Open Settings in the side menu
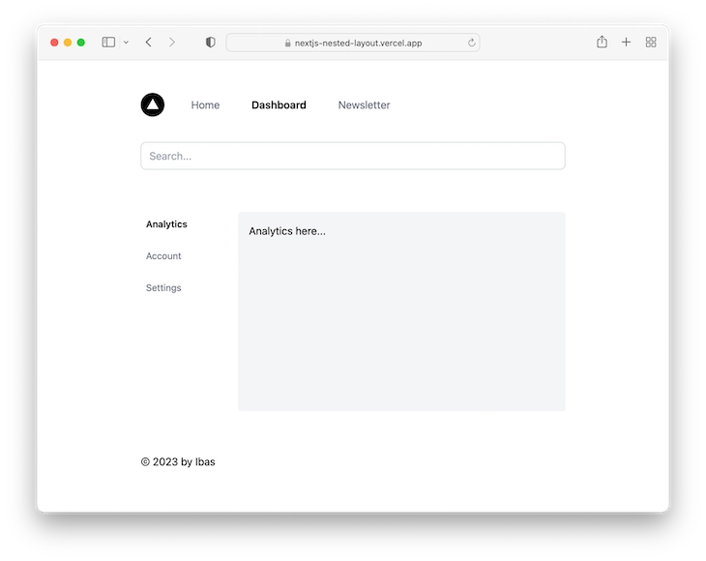This screenshot has height=561, width=706. click(163, 288)
